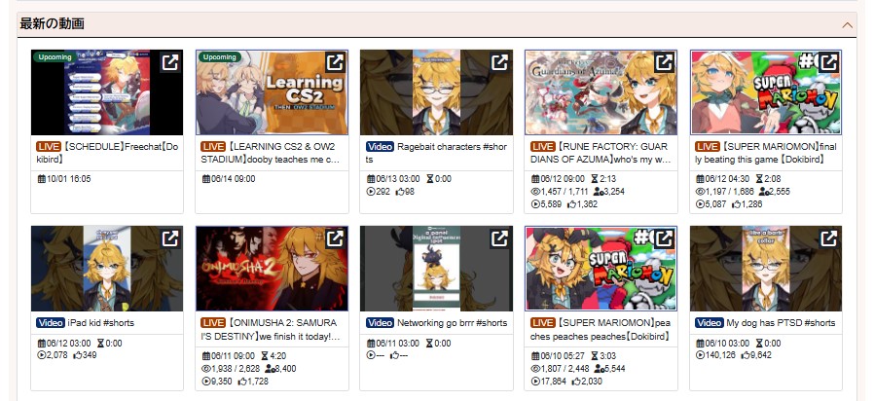Screen dimensions: 874x401
Task: Click external link icon on Networking go brrr
Action: click(x=499, y=238)
